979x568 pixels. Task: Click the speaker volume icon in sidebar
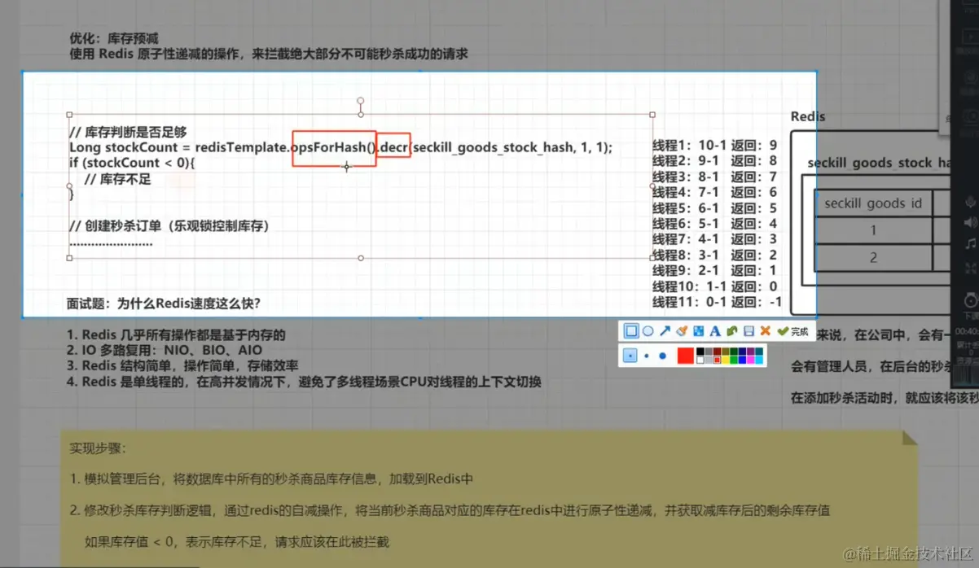[x=970, y=222]
